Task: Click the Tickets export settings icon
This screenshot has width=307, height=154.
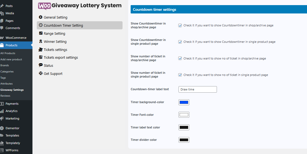Action: click(41, 57)
